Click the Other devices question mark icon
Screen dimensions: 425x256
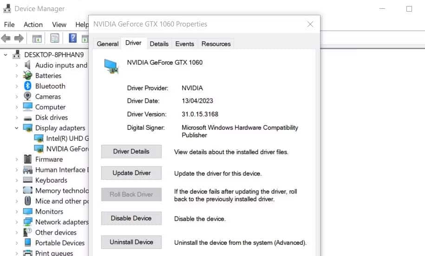pos(27,232)
